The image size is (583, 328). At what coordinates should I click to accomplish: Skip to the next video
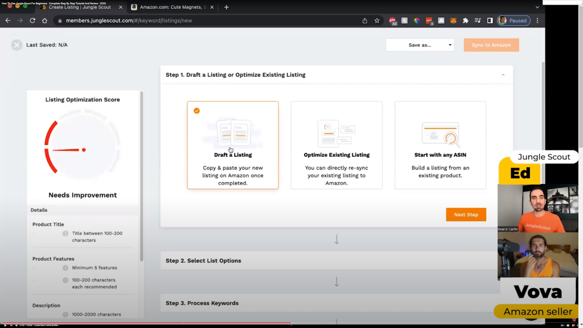coord(11,325)
